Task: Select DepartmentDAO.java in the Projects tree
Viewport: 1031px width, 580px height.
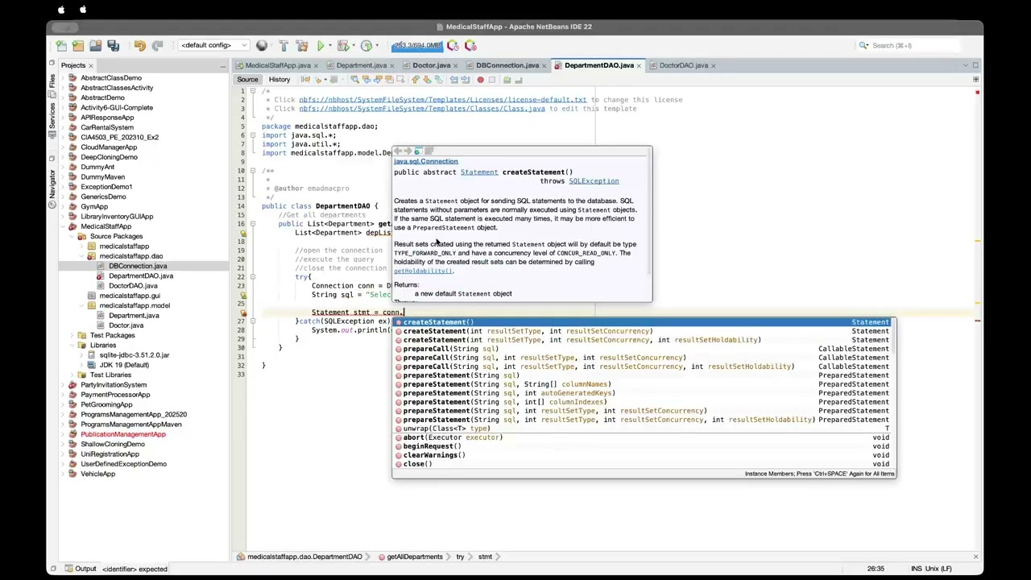Action: (x=140, y=275)
